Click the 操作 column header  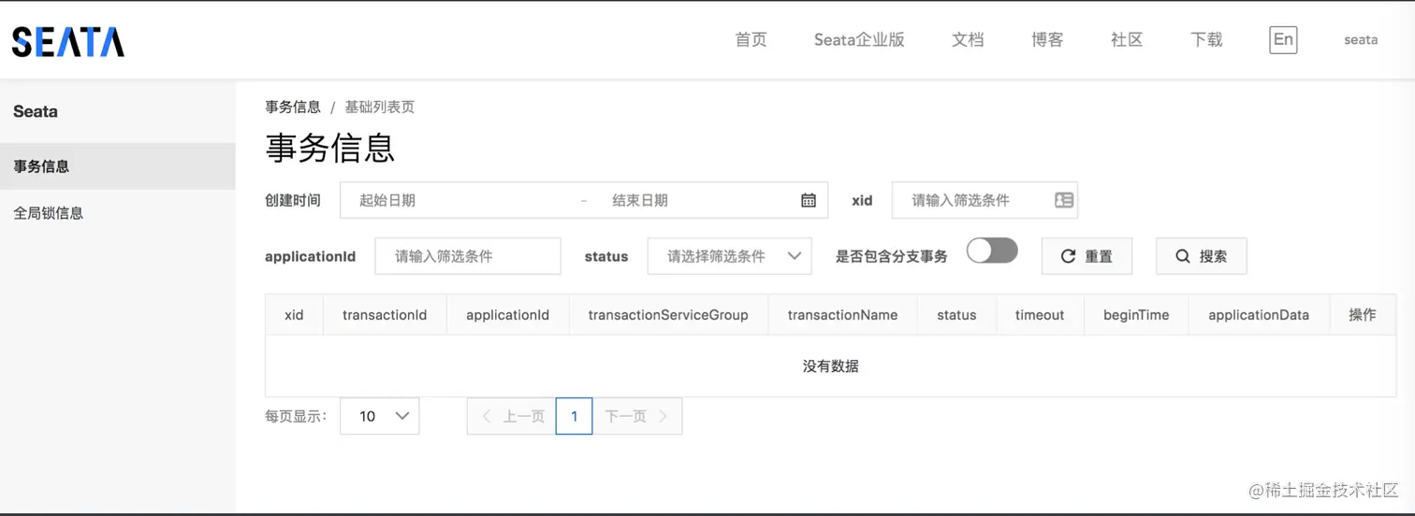tap(1363, 315)
